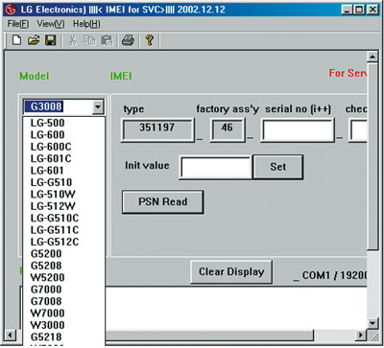This screenshot has height=348, width=384.
Task: Click the Help question mark icon
Action: pyautogui.click(x=150, y=40)
